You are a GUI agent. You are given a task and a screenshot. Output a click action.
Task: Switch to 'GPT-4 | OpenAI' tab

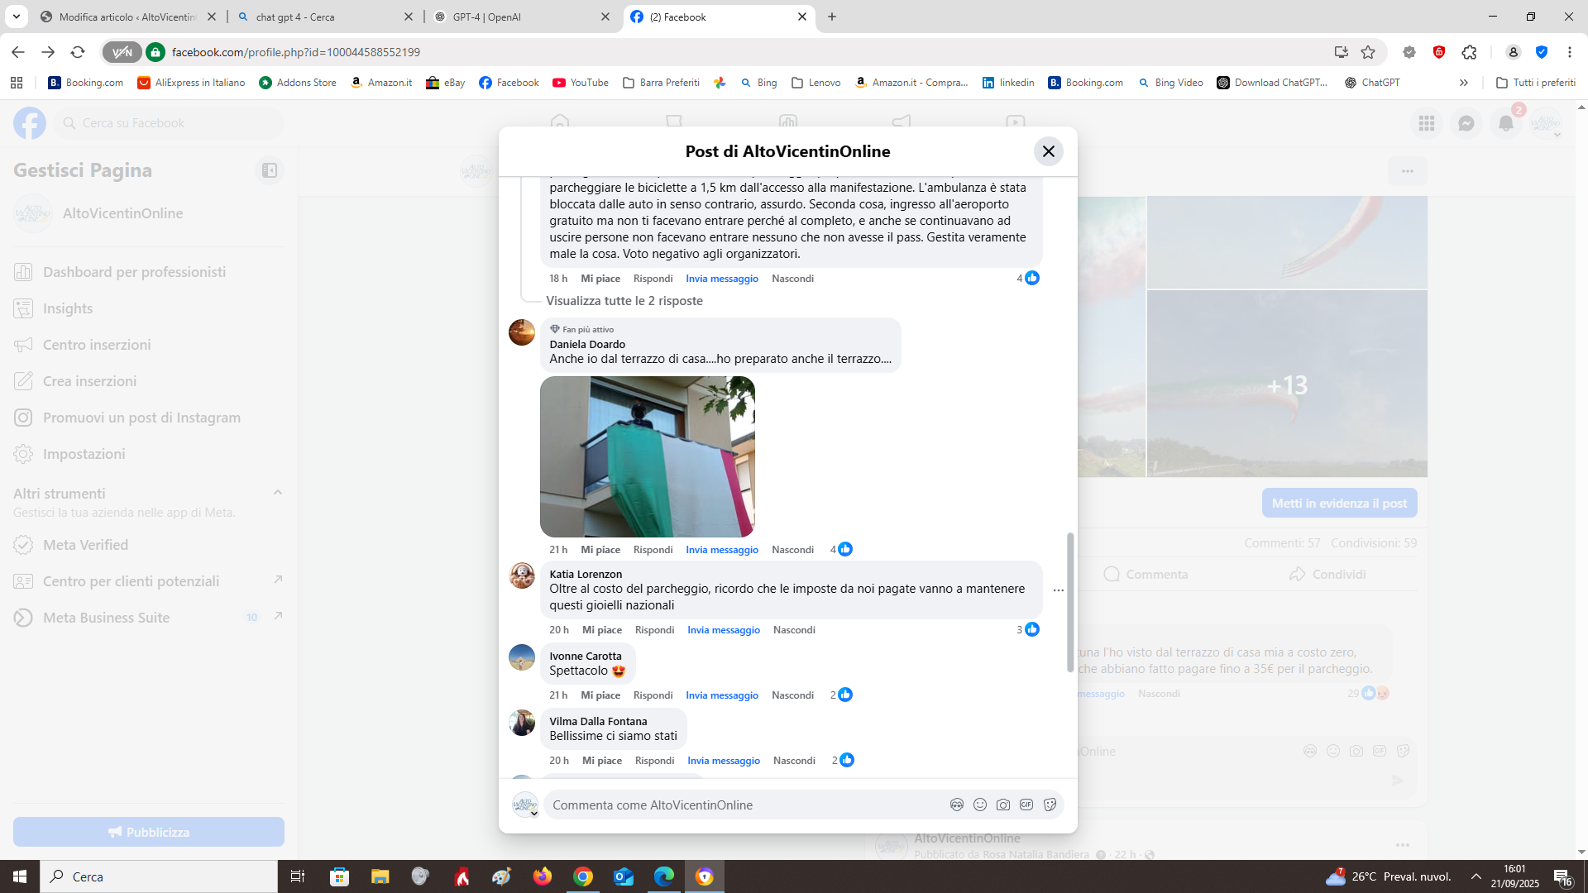pyautogui.click(x=522, y=17)
